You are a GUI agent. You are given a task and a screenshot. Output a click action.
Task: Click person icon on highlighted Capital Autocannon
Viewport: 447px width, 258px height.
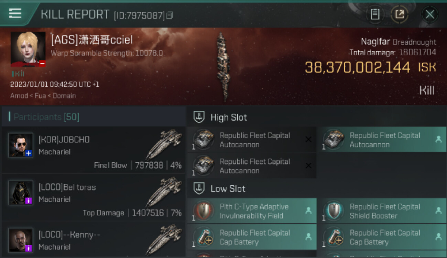click(438, 139)
